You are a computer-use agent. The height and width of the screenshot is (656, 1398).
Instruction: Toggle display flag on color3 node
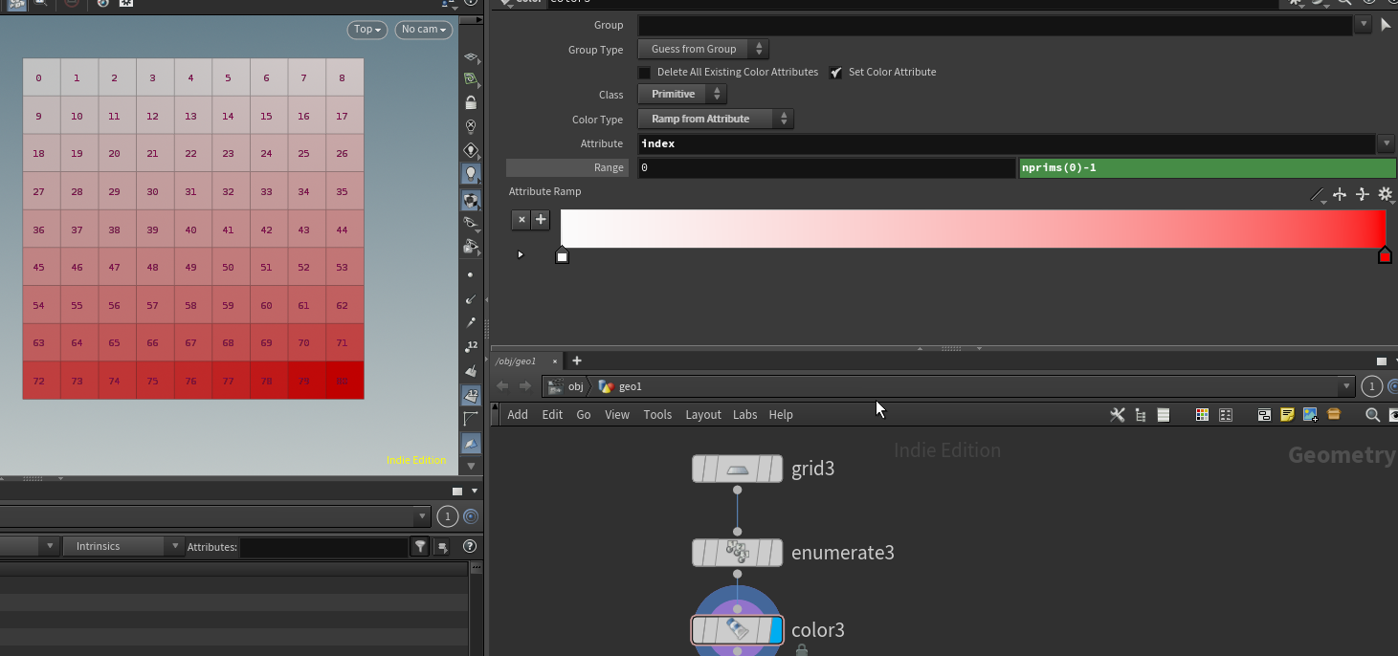tap(775, 630)
